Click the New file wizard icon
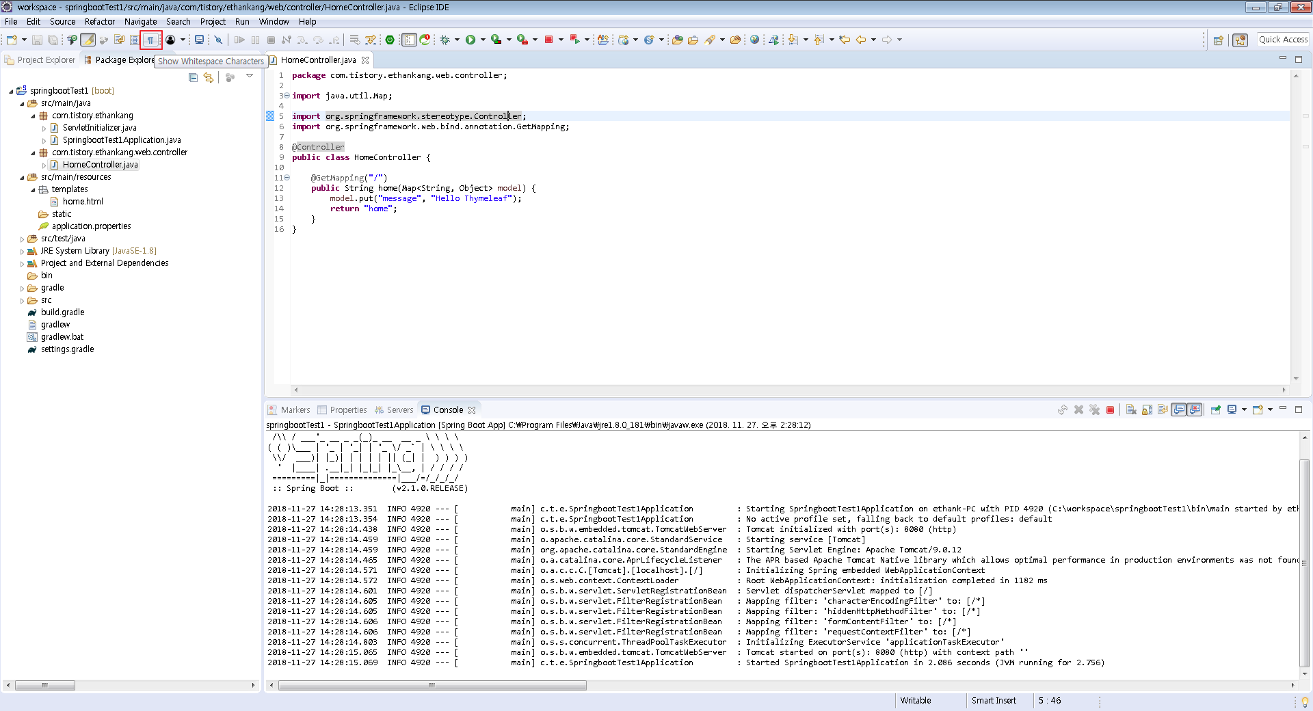Image resolution: width=1313 pixels, height=711 pixels. tap(12, 40)
